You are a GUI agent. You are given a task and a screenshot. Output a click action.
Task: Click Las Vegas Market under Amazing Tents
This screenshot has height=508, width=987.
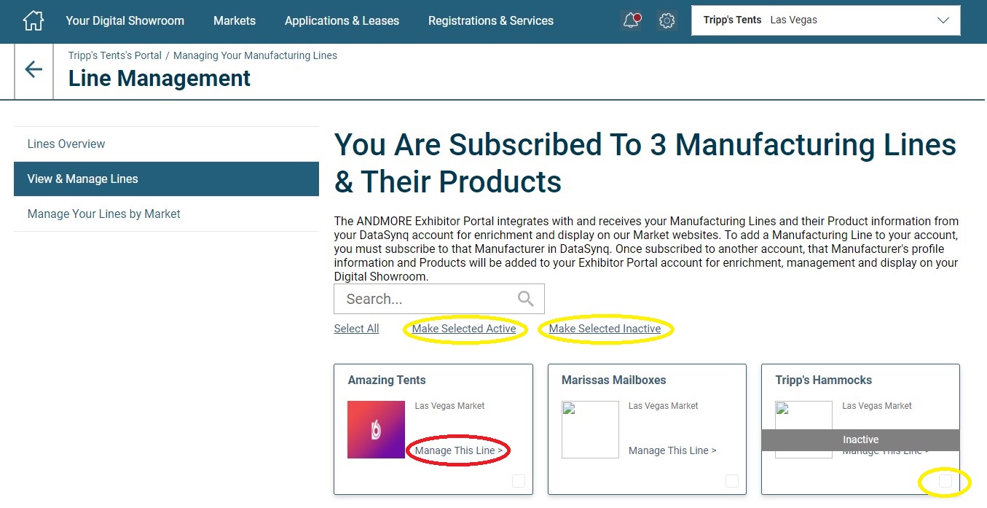pyautogui.click(x=449, y=406)
